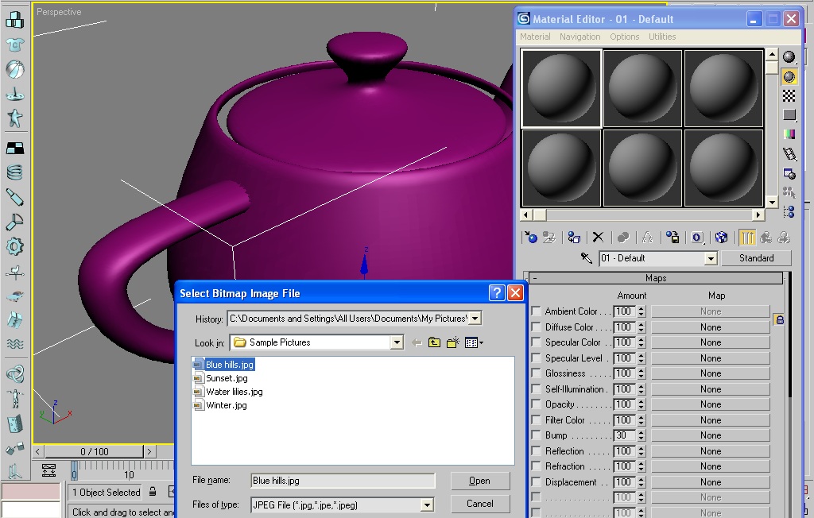Select the Sunset.jpg file
This screenshot has width=814, height=518.
pos(225,379)
